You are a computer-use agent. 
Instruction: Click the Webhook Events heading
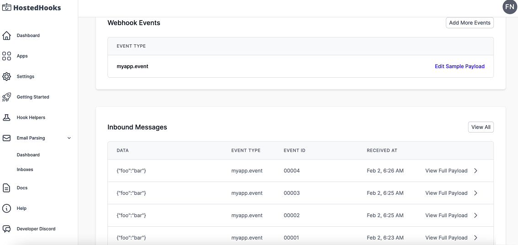click(x=134, y=23)
